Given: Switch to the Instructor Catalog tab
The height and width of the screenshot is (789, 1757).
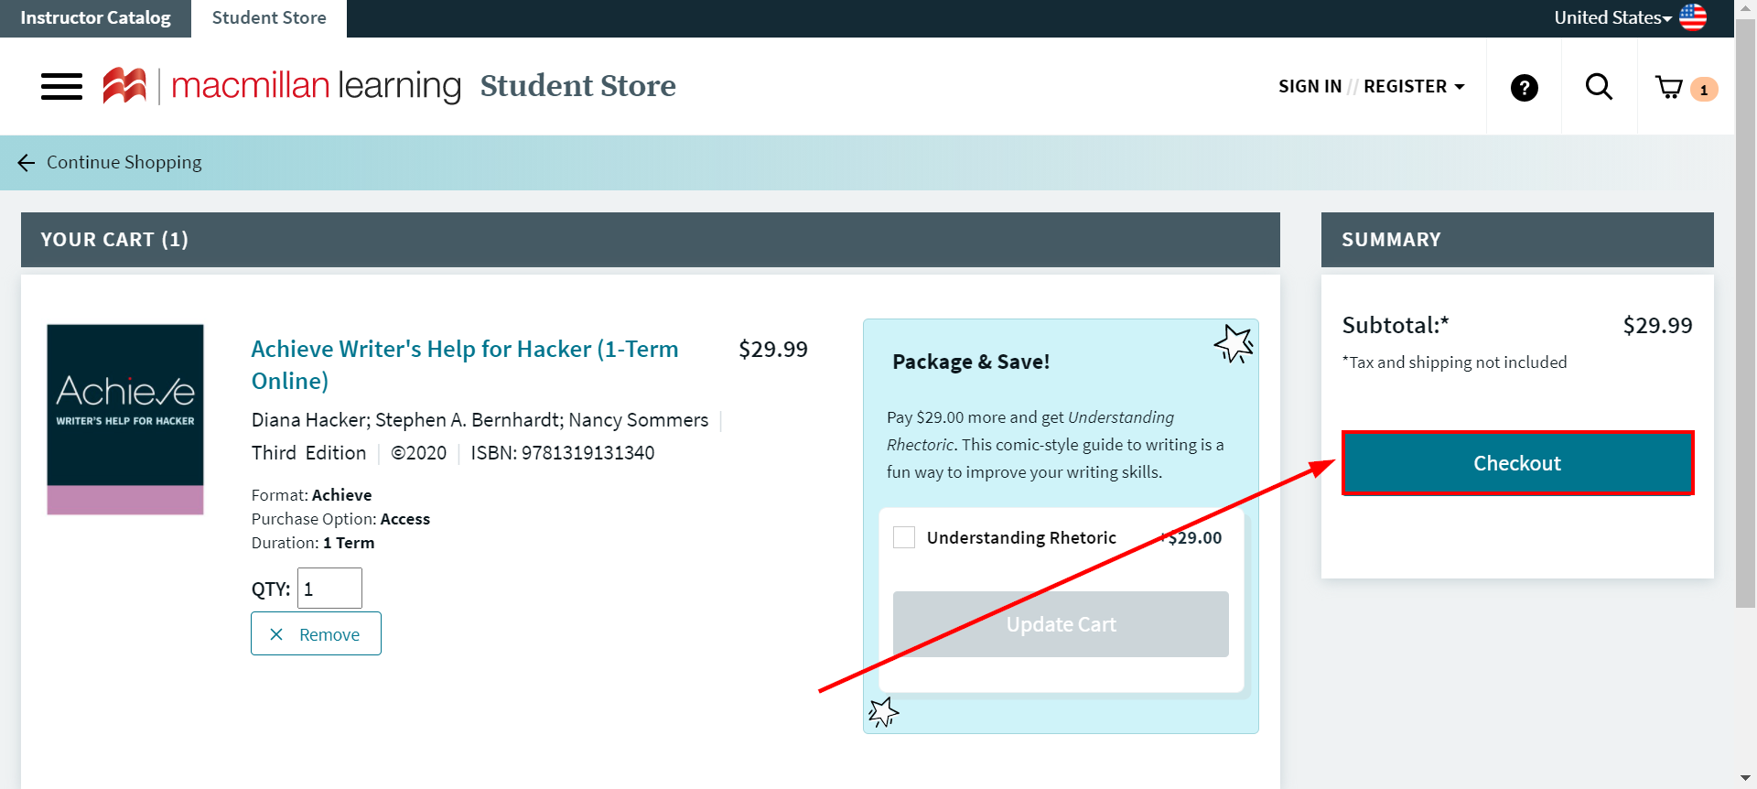Looking at the screenshot, I should click(x=94, y=17).
